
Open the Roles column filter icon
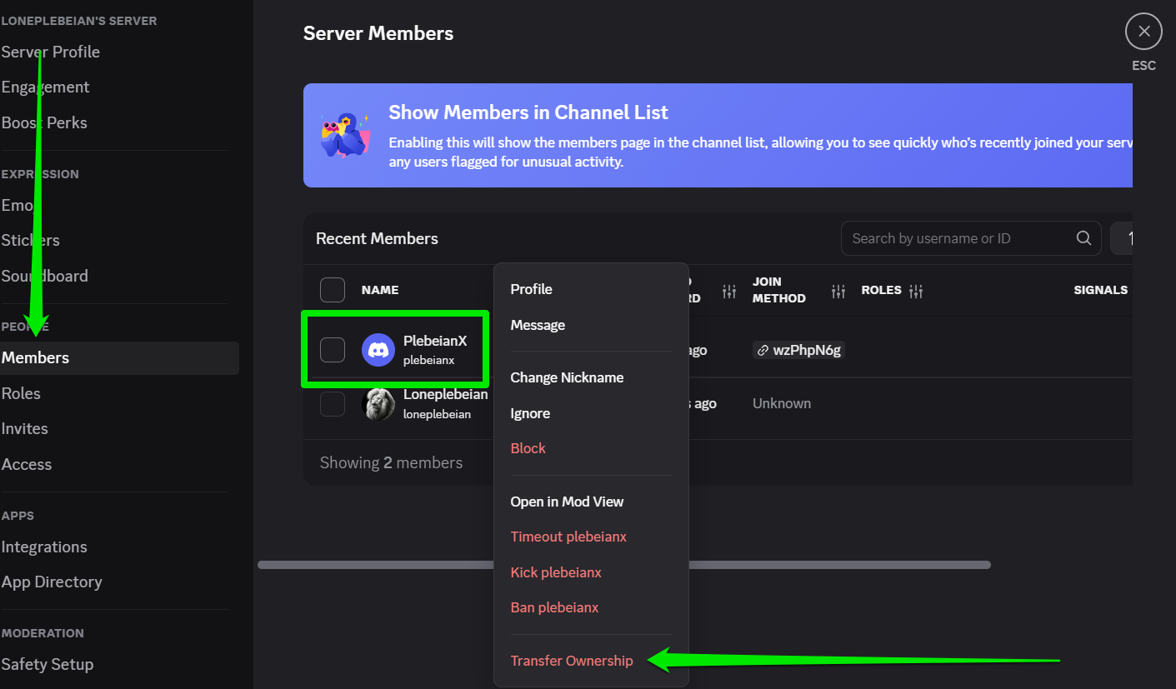[916, 291]
